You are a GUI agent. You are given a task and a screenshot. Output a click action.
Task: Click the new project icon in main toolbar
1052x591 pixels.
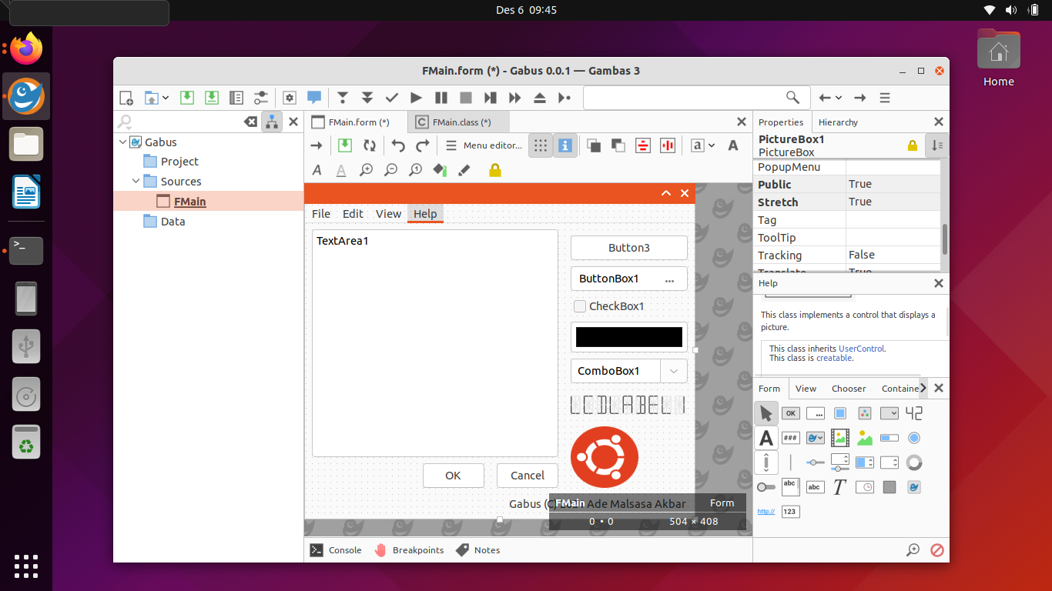click(126, 98)
